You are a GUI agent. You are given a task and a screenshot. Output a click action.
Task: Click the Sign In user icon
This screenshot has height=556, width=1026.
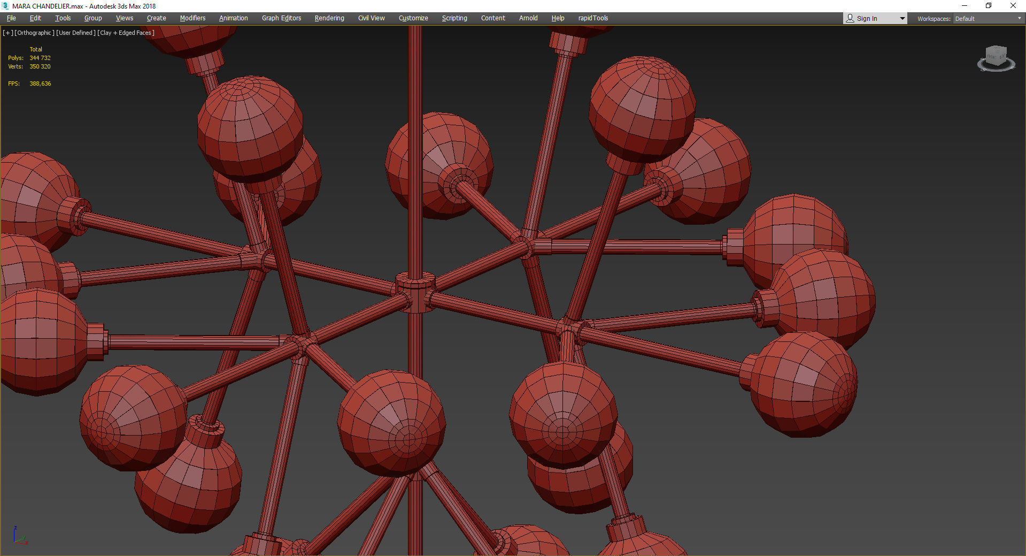pyautogui.click(x=850, y=18)
